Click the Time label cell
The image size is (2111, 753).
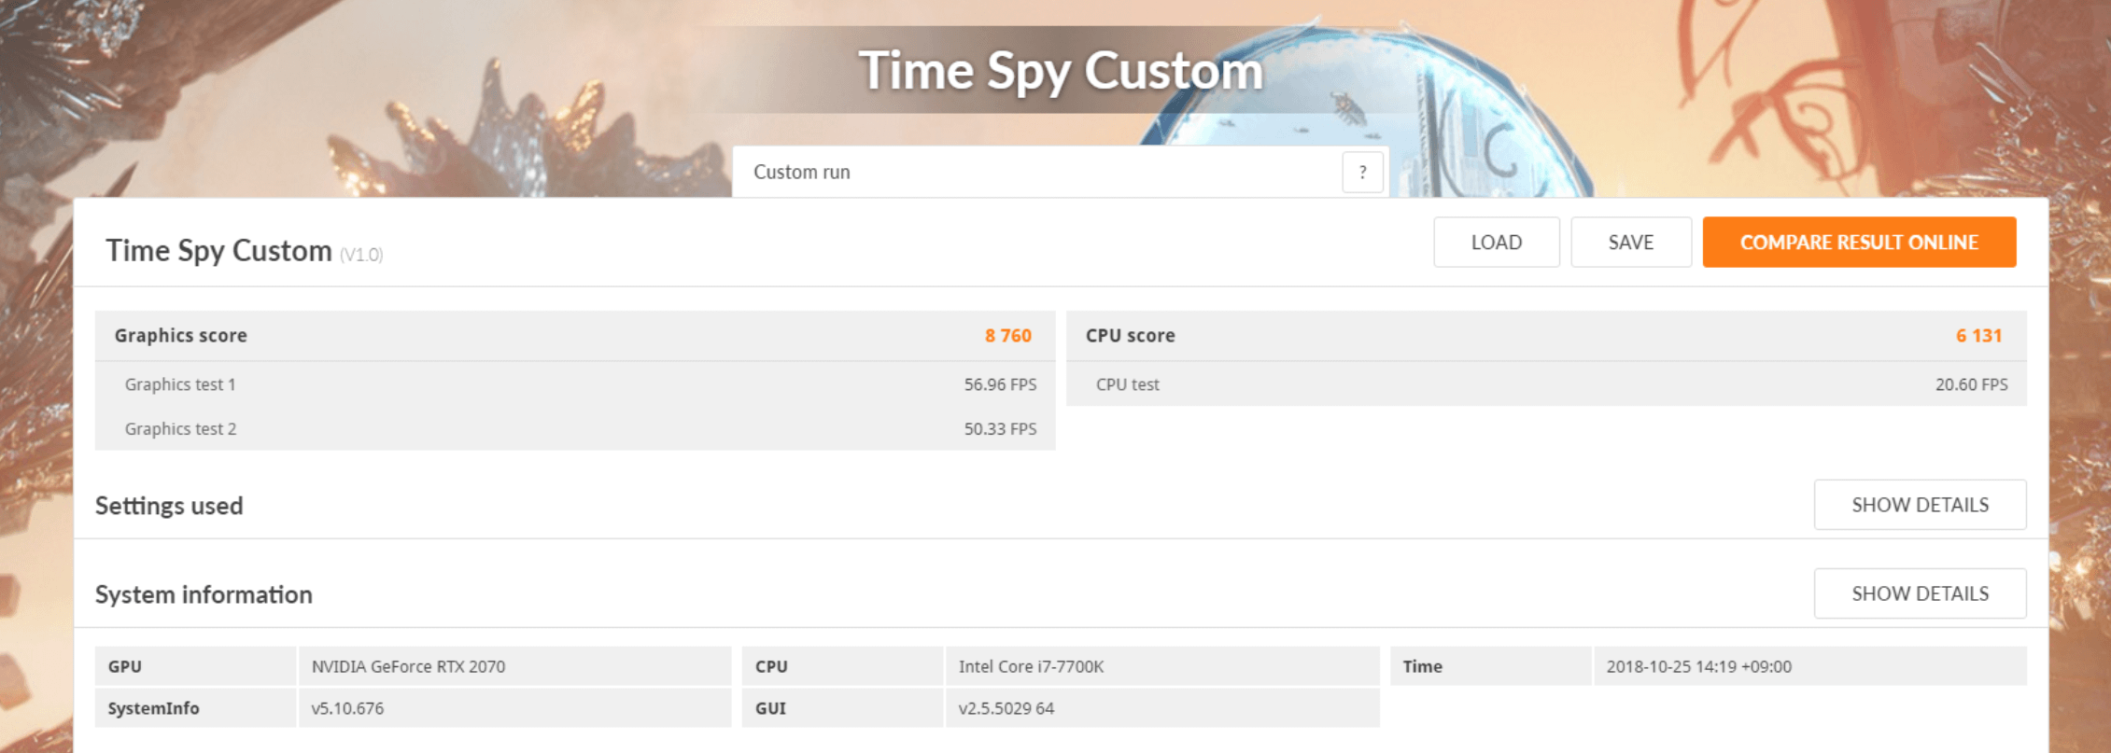coord(1490,666)
